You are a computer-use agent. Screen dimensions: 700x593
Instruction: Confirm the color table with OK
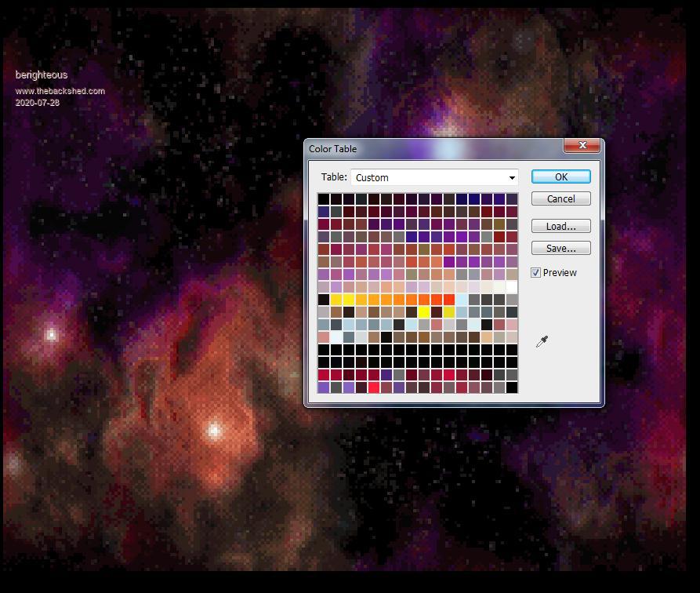(560, 177)
